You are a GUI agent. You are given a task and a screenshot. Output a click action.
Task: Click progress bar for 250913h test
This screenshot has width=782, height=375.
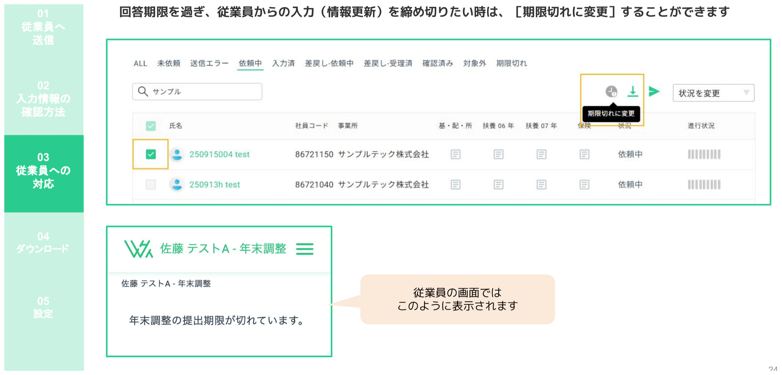pos(704,185)
